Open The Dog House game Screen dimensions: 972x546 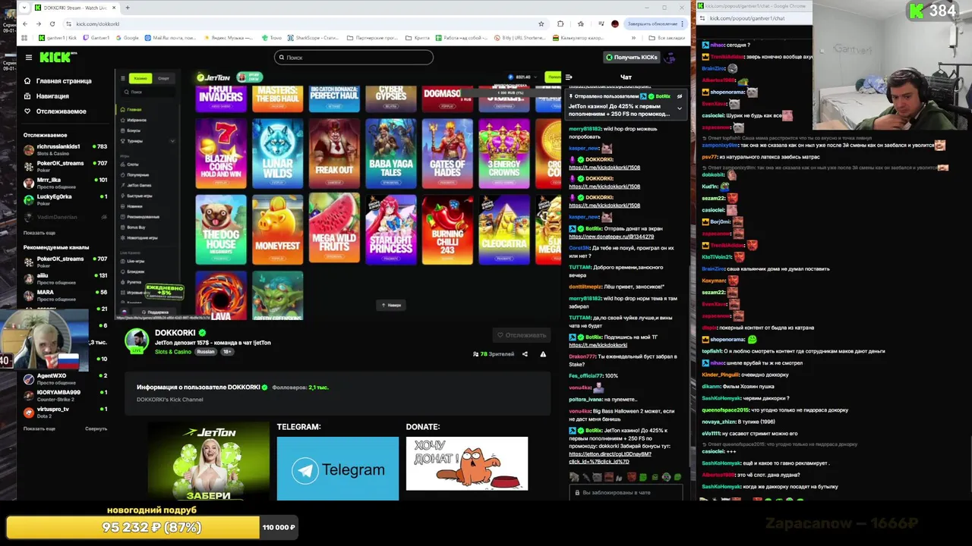pyautogui.click(x=221, y=230)
